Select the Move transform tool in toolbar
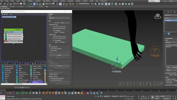 coord(34,4)
